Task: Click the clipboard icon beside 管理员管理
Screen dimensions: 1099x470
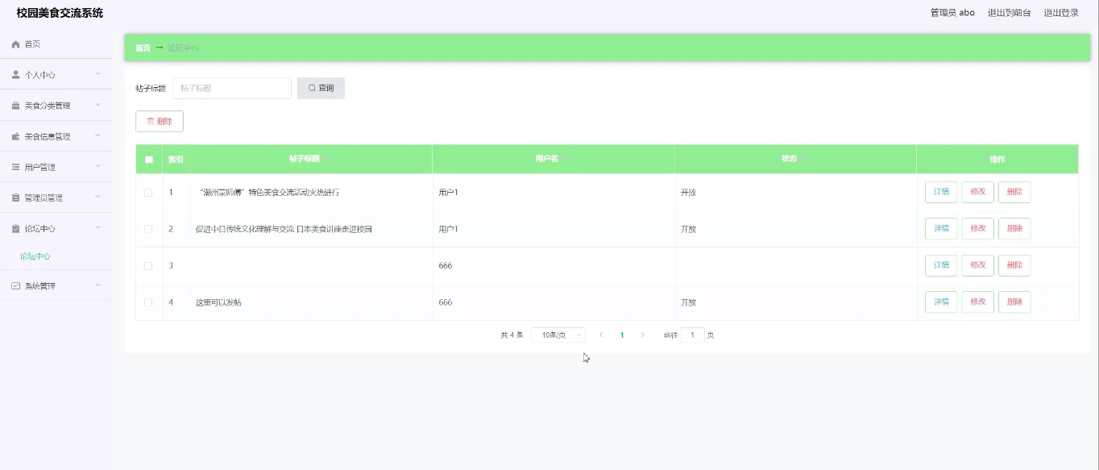Action: coord(15,198)
